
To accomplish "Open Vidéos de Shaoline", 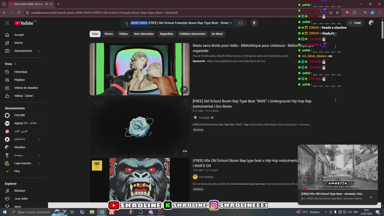I will tap(23, 88).
